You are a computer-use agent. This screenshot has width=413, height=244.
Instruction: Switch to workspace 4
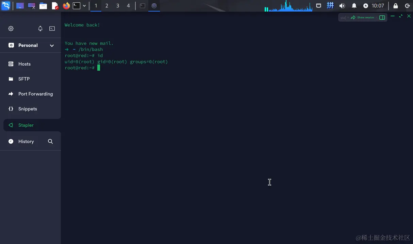click(128, 6)
